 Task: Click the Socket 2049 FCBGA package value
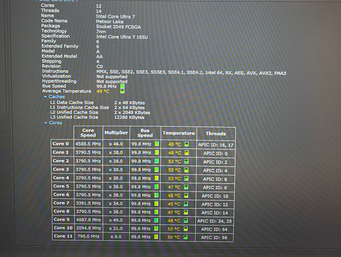(x=118, y=27)
